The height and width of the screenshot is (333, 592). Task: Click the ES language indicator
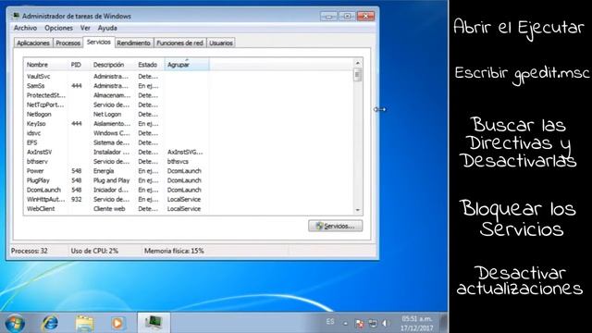330,322
